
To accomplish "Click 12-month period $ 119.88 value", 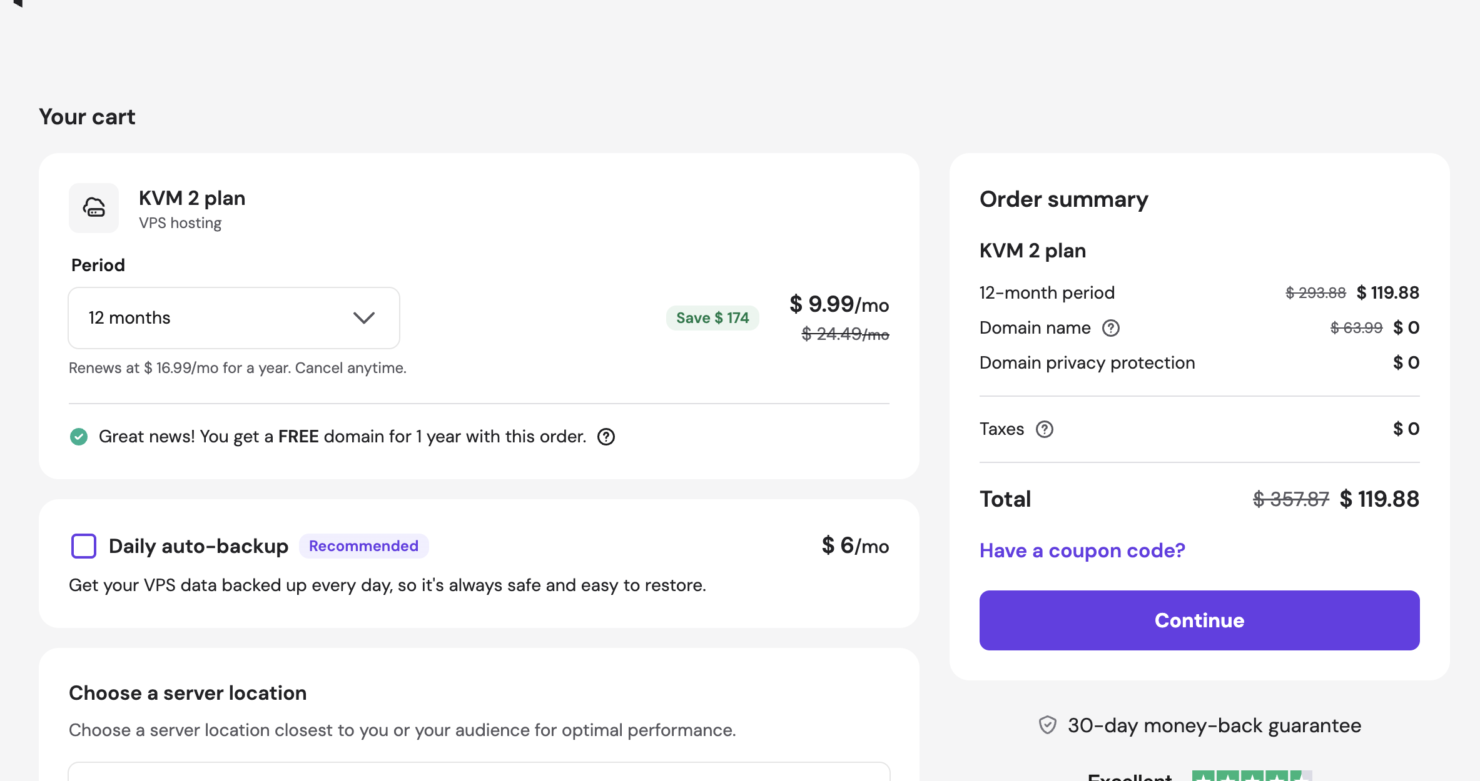I will click(1387, 292).
